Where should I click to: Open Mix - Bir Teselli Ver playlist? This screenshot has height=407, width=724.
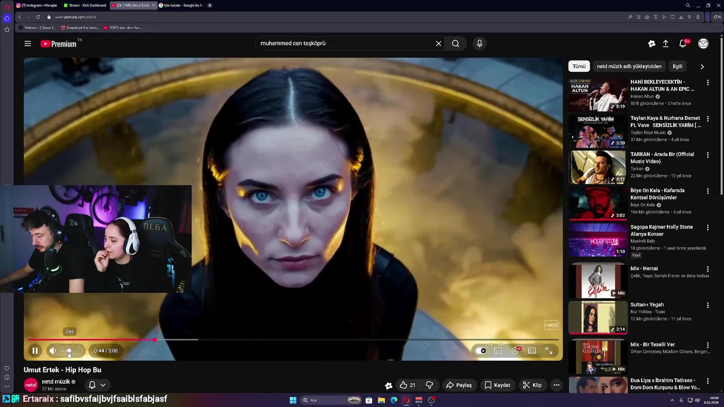click(x=653, y=344)
